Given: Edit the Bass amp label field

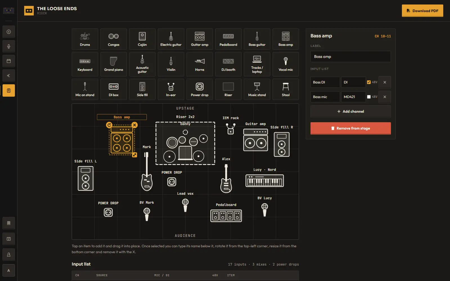Looking at the screenshot, I should [x=351, y=56].
